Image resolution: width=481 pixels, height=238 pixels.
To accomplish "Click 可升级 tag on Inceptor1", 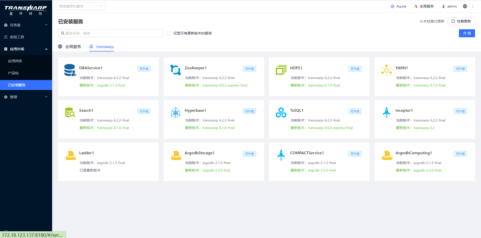I will (x=460, y=111).
